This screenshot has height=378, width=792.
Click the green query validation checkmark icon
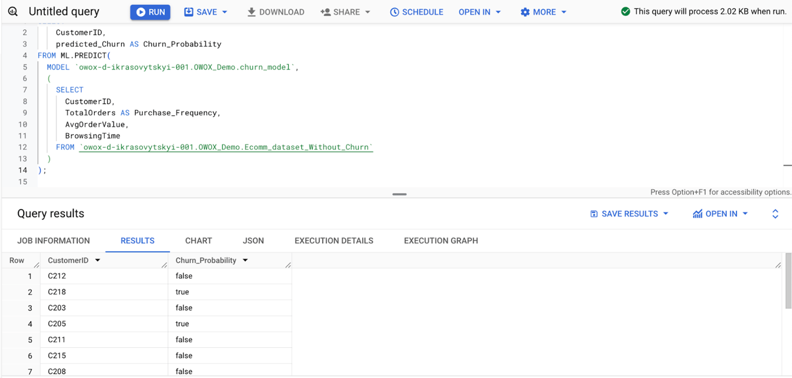[x=625, y=12]
